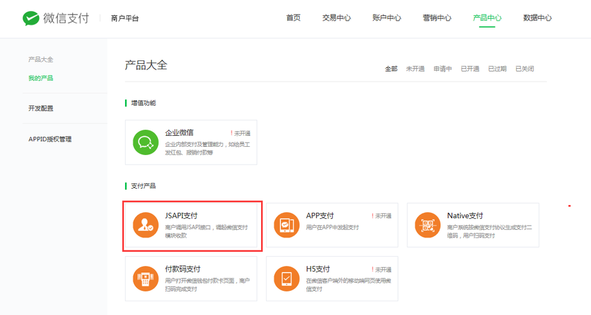
Task: Open the H5支付 card title
Action: pos(317,269)
